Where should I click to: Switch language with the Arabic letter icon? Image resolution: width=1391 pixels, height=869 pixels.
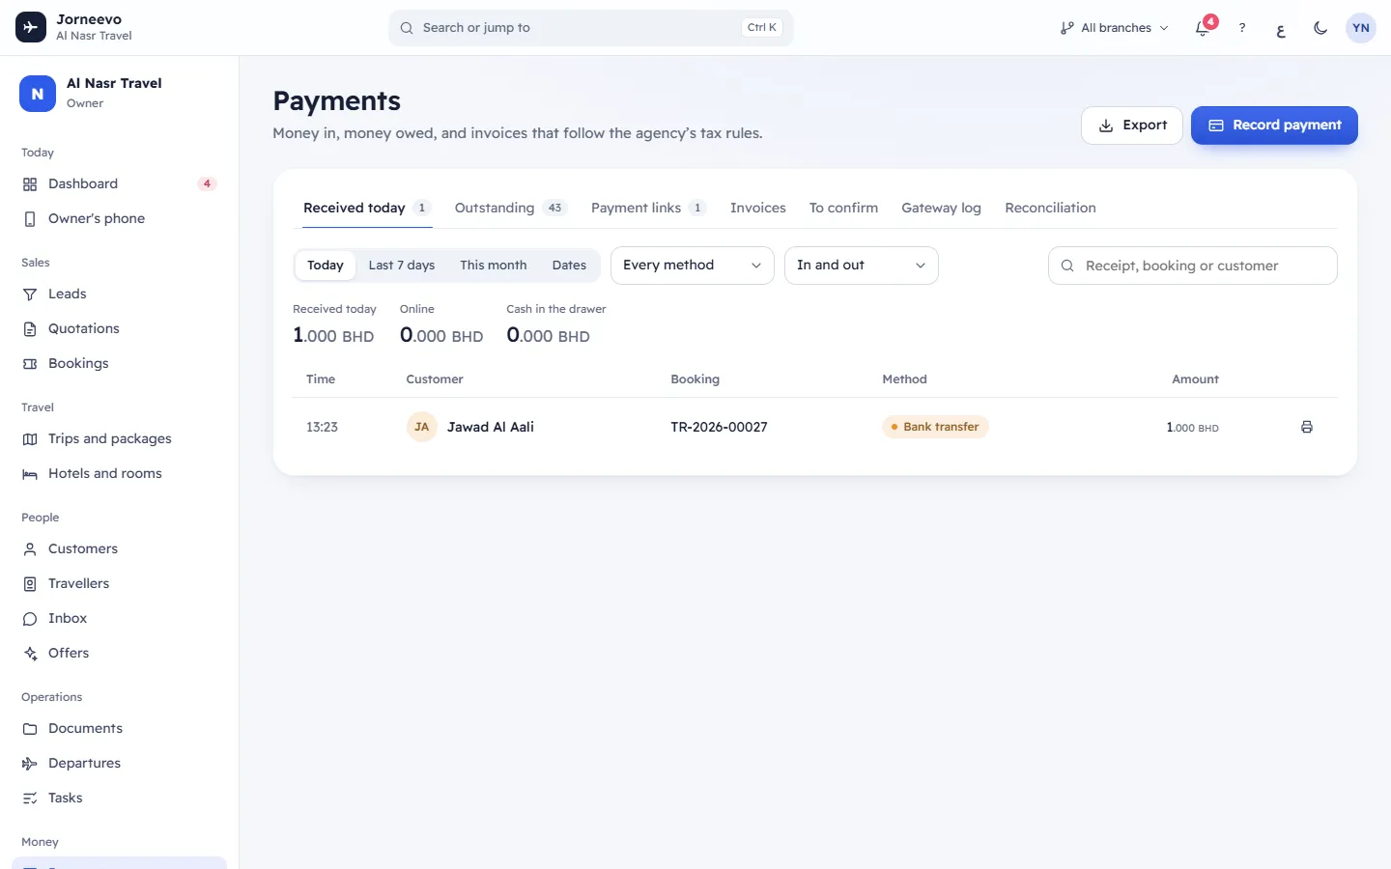tap(1281, 28)
